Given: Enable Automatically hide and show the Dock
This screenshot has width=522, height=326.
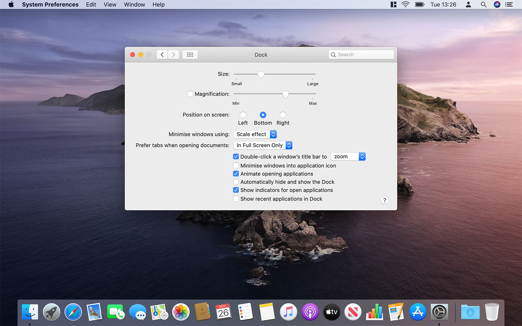Looking at the screenshot, I should click(236, 182).
